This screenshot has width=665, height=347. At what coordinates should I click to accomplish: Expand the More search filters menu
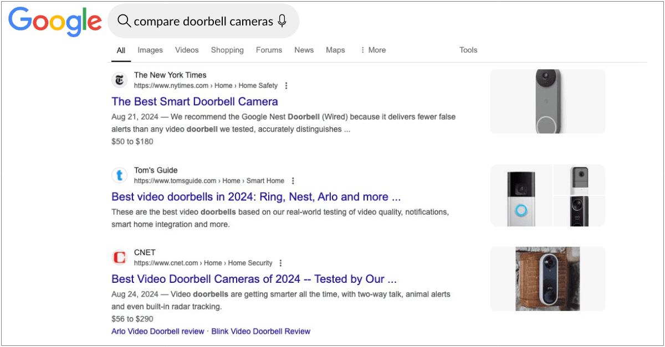[372, 50]
